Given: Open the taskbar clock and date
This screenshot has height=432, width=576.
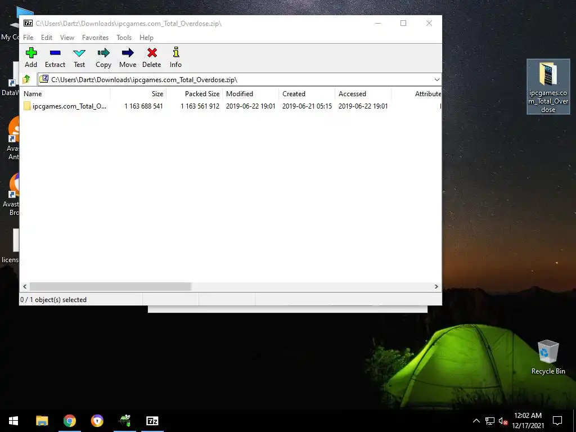Looking at the screenshot, I should [528, 421].
